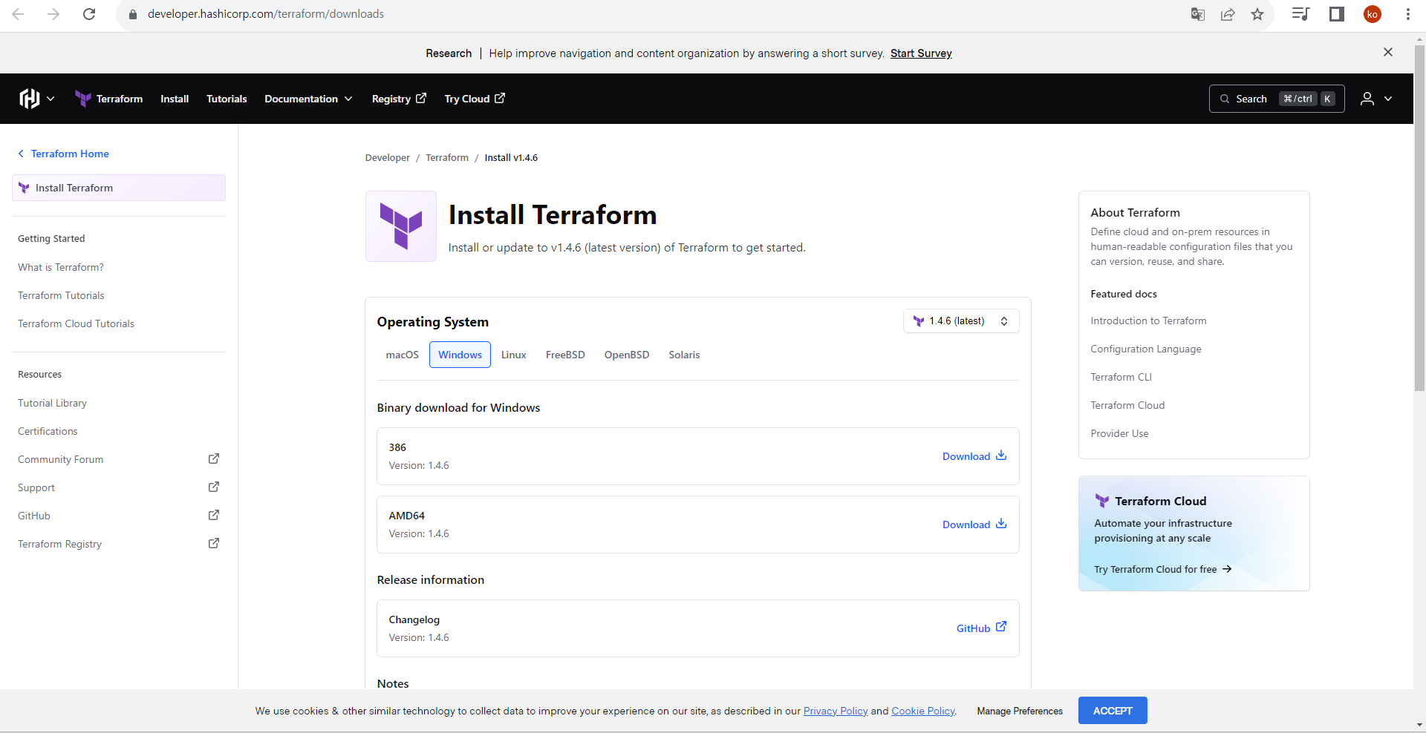
Task: Click the Start Survey link
Action: (x=921, y=53)
